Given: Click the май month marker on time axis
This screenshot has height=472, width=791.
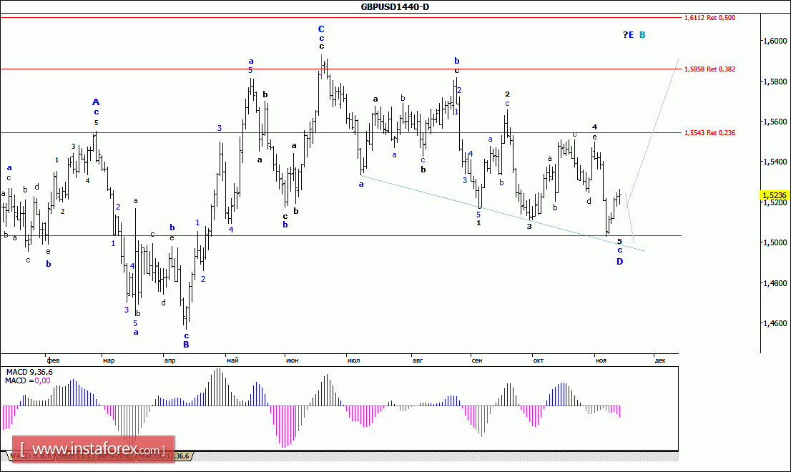Looking at the screenshot, I should pos(231,360).
